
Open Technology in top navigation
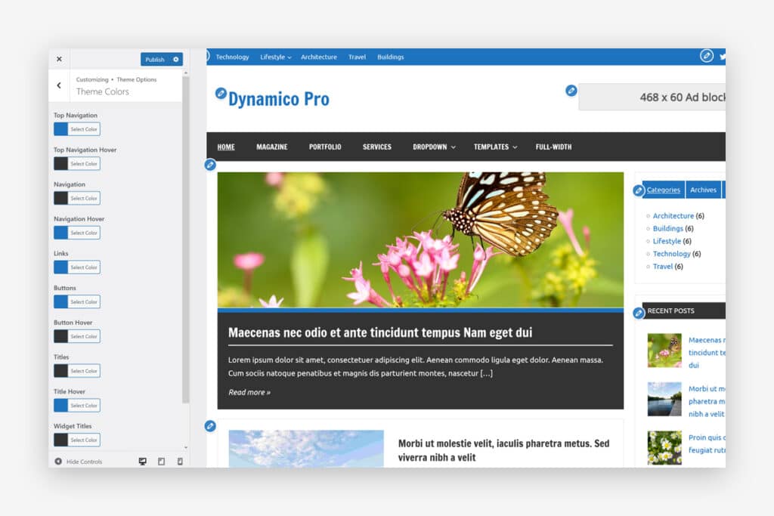[232, 57]
